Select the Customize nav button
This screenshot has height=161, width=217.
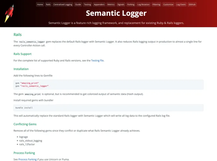click(x=168, y=4)
